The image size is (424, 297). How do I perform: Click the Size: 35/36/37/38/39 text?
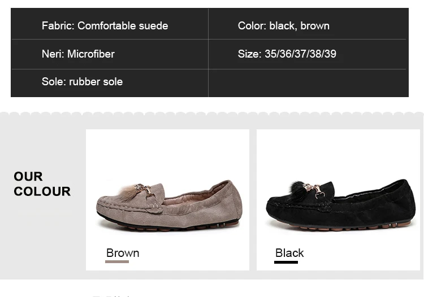[287, 54]
